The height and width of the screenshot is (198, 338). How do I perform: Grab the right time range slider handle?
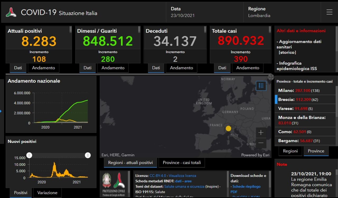[88, 155]
